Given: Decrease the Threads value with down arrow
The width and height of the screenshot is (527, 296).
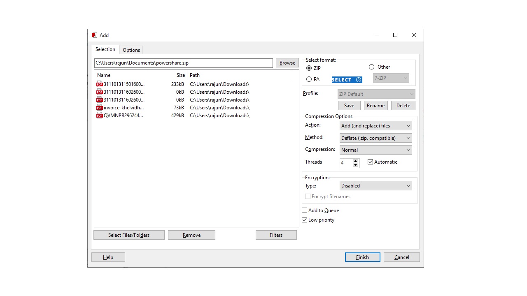Looking at the screenshot, I should [356, 165].
